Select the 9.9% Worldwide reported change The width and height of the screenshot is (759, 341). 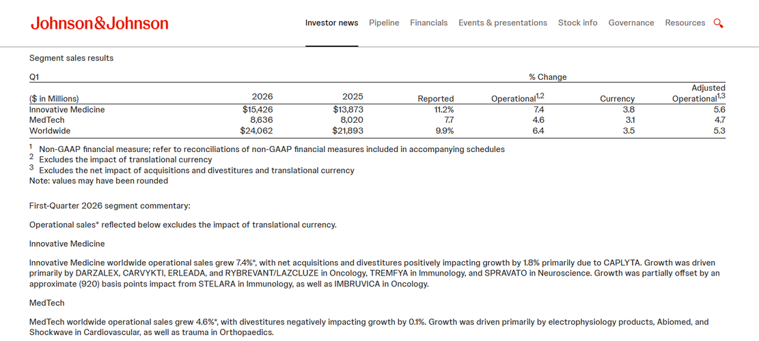(x=445, y=130)
